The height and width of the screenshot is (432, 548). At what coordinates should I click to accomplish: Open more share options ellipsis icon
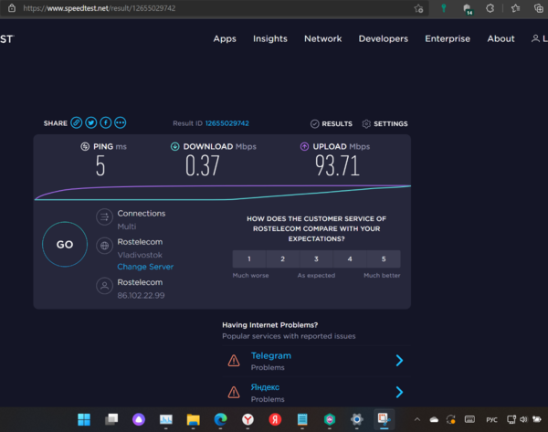tap(121, 123)
